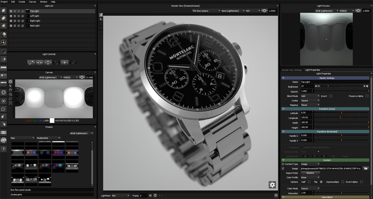The height and width of the screenshot is (199, 373).
Task: Toggle visibility of Back Light
Action: coord(11,26)
